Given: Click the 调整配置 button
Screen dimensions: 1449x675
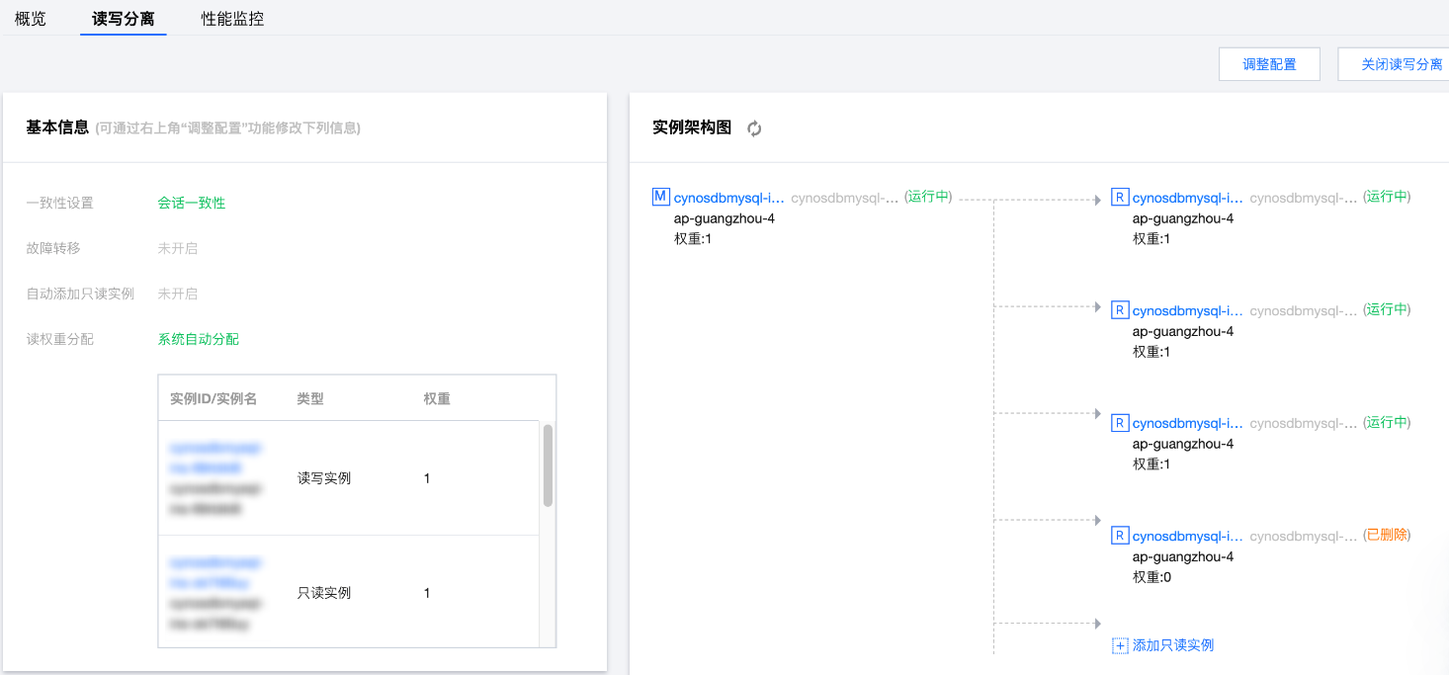Looking at the screenshot, I should [1269, 64].
